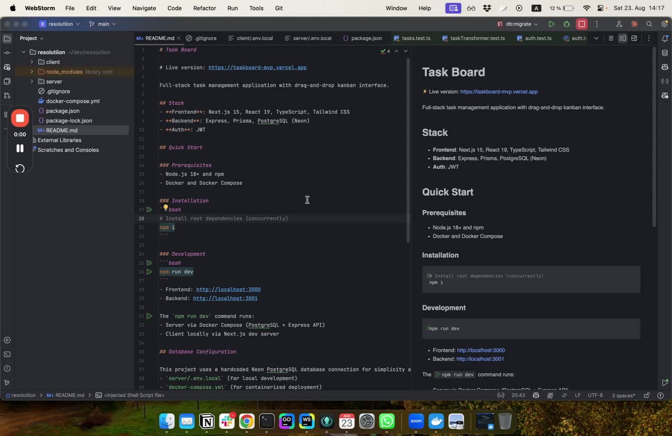The width and height of the screenshot is (672, 436).
Task: Open the Database tool window
Action: click(x=665, y=52)
